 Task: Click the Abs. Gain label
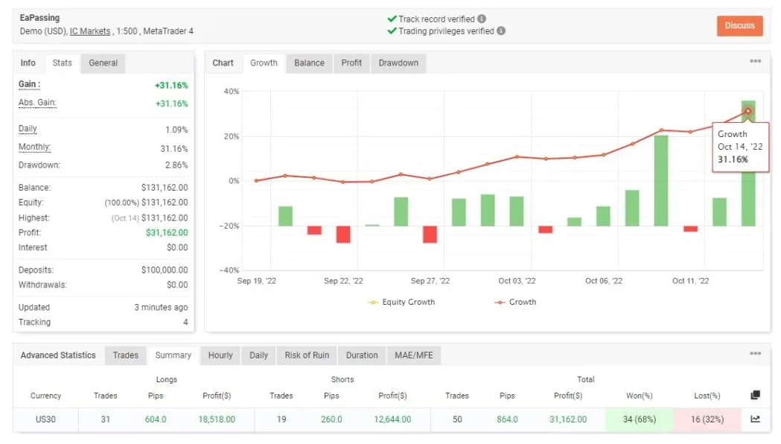(x=37, y=103)
